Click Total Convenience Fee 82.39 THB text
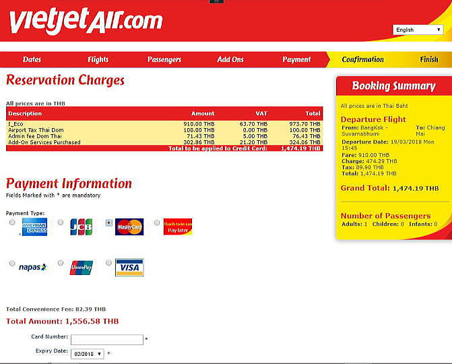 (x=56, y=309)
